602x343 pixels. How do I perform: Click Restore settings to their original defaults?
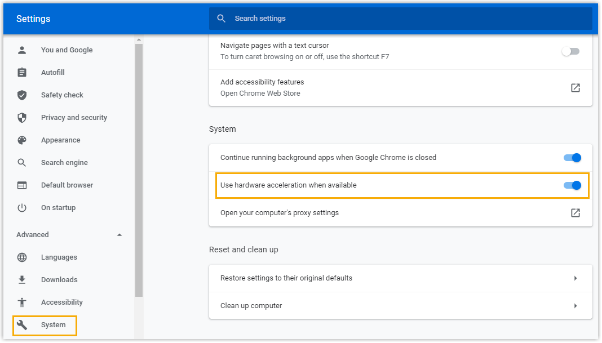click(400, 278)
